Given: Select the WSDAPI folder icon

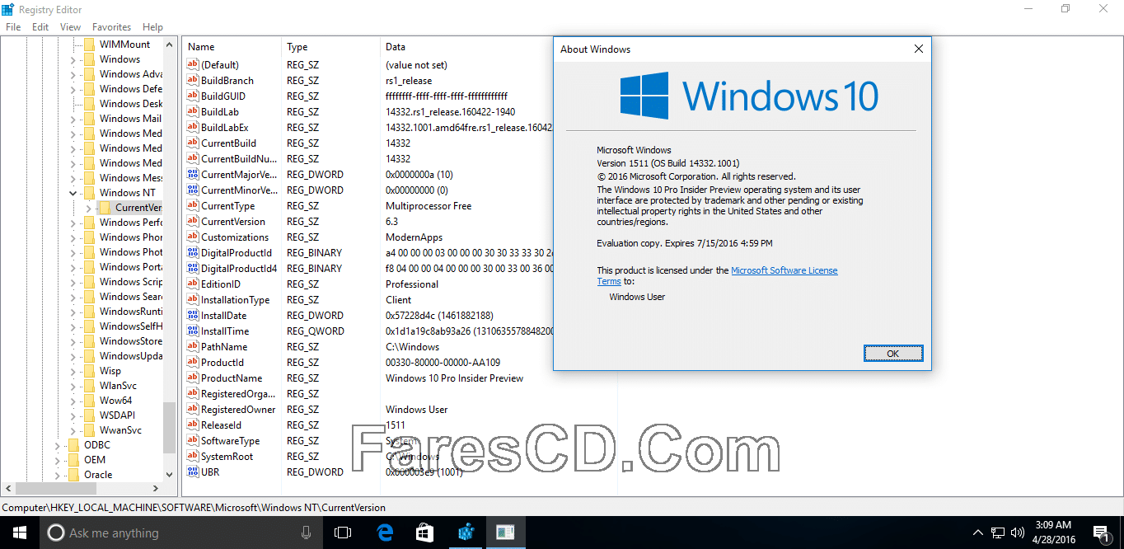Looking at the screenshot, I should tap(89, 415).
